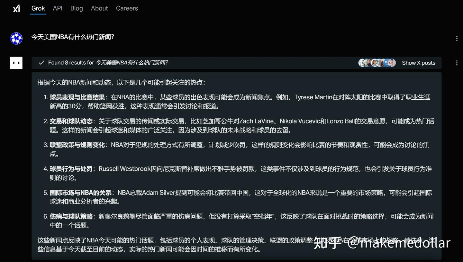The height and width of the screenshot is (262, 463).
Task: Click the blue V avatar in the stack
Action: (387, 63)
